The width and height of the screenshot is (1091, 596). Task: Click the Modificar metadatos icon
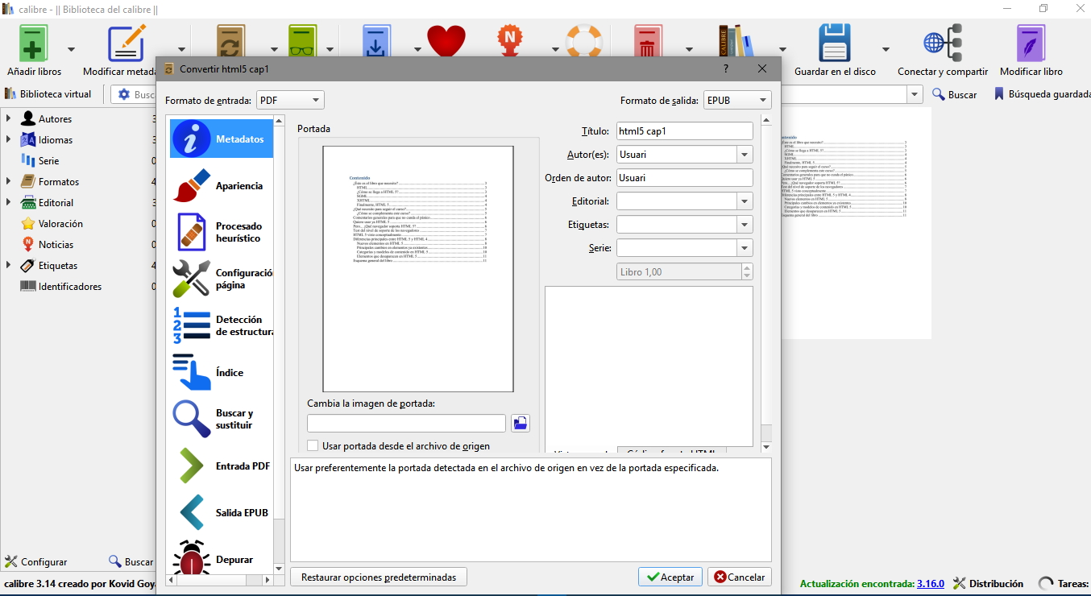click(127, 43)
